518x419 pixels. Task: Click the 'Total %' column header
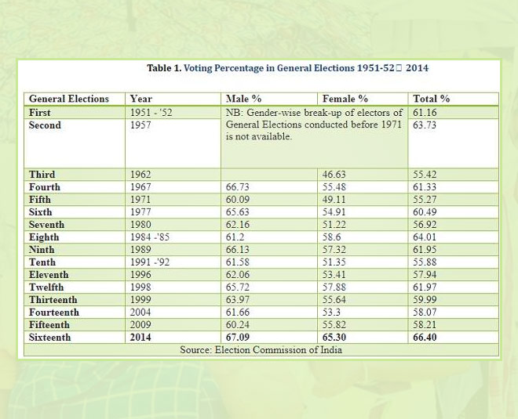click(x=431, y=99)
